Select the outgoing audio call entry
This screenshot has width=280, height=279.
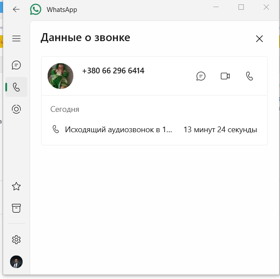point(154,130)
